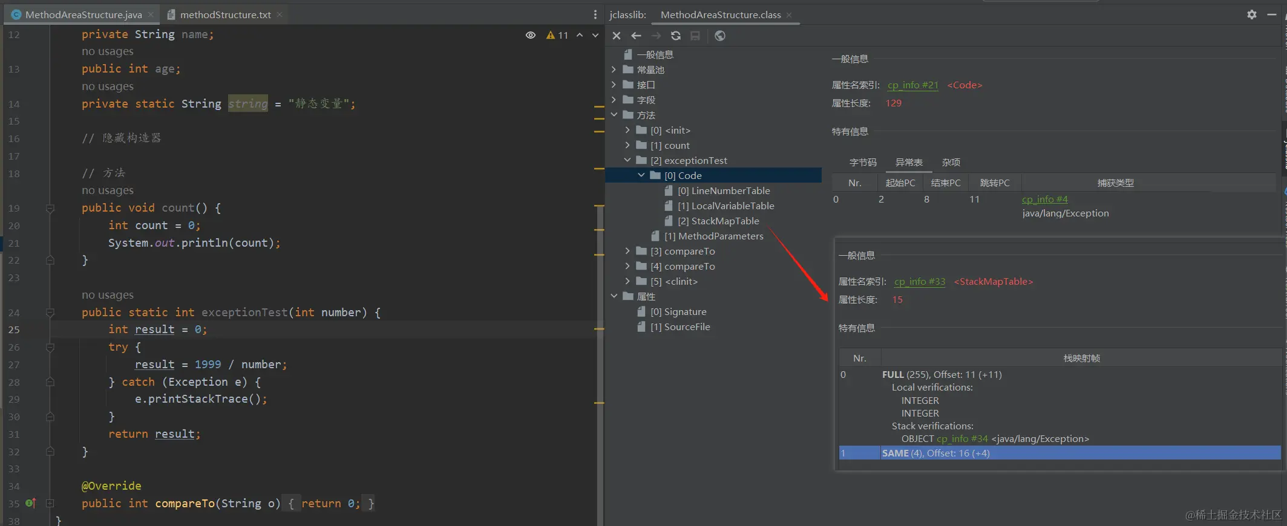Image resolution: width=1287 pixels, height=526 pixels.
Task: Expand the 字段 tree node
Action: point(614,100)
